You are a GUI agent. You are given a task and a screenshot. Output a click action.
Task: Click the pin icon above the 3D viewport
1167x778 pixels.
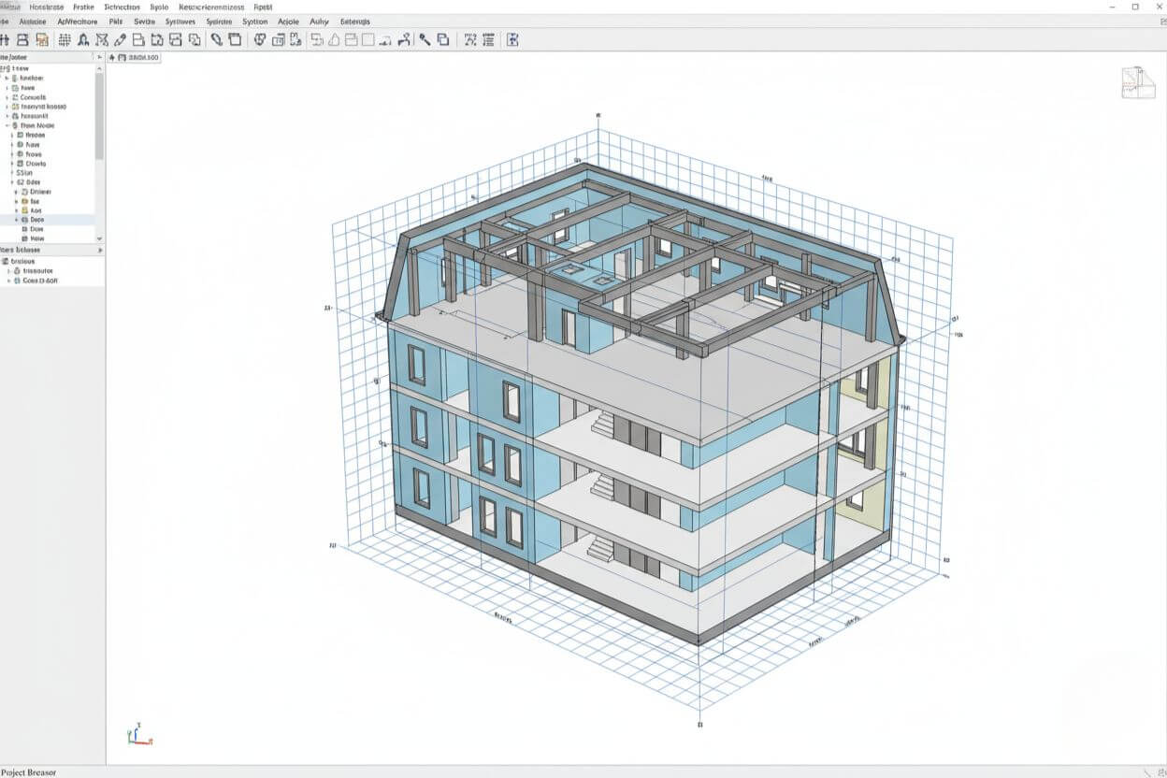pyautogui.click(x=111, y=57)
